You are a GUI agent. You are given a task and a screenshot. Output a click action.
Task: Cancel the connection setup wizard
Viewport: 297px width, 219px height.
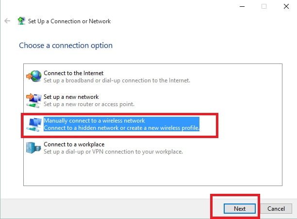tap(276, 209)
